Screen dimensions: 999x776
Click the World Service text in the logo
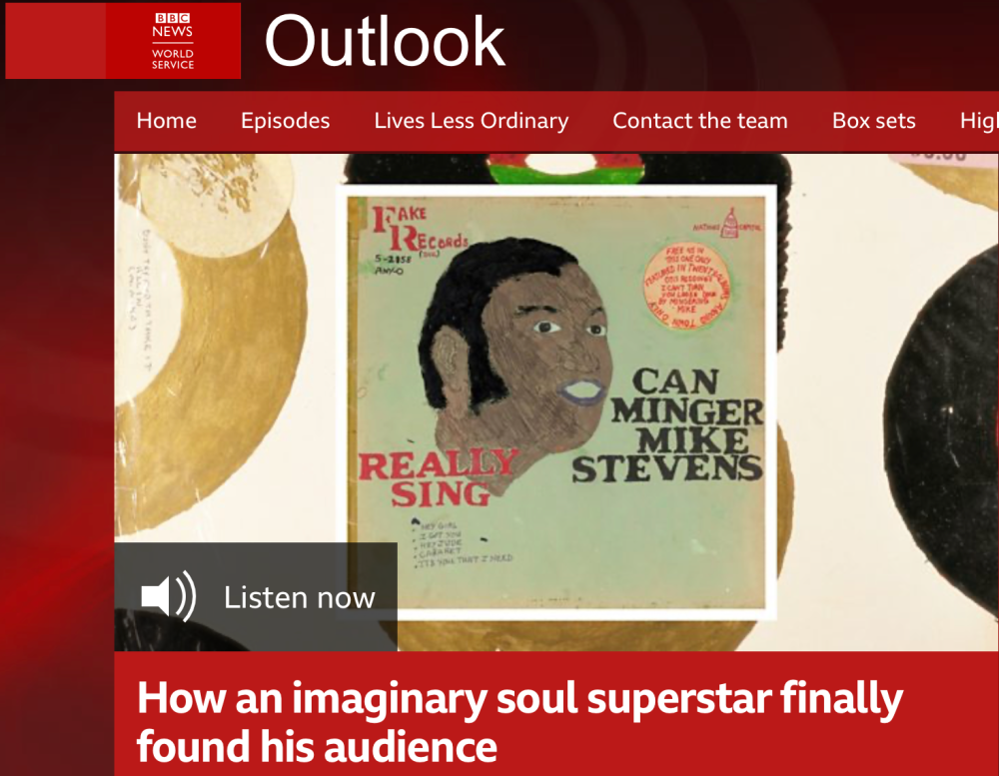click(173, 59)
